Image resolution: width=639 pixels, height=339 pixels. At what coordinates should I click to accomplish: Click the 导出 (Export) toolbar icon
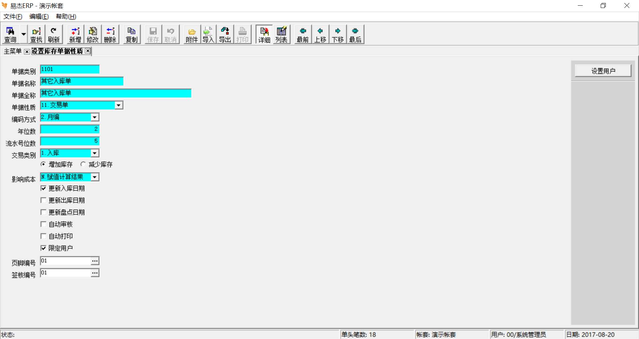(225, 34)
